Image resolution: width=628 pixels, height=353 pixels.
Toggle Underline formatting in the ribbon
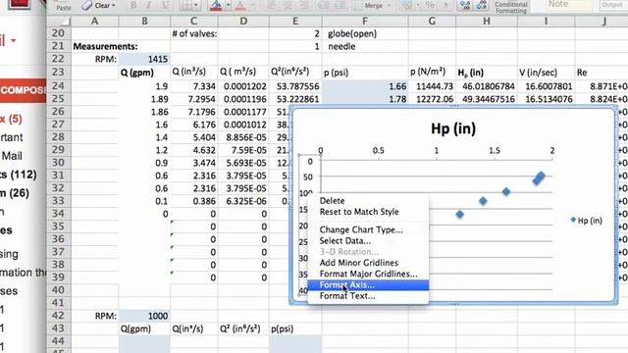[165, 6]
